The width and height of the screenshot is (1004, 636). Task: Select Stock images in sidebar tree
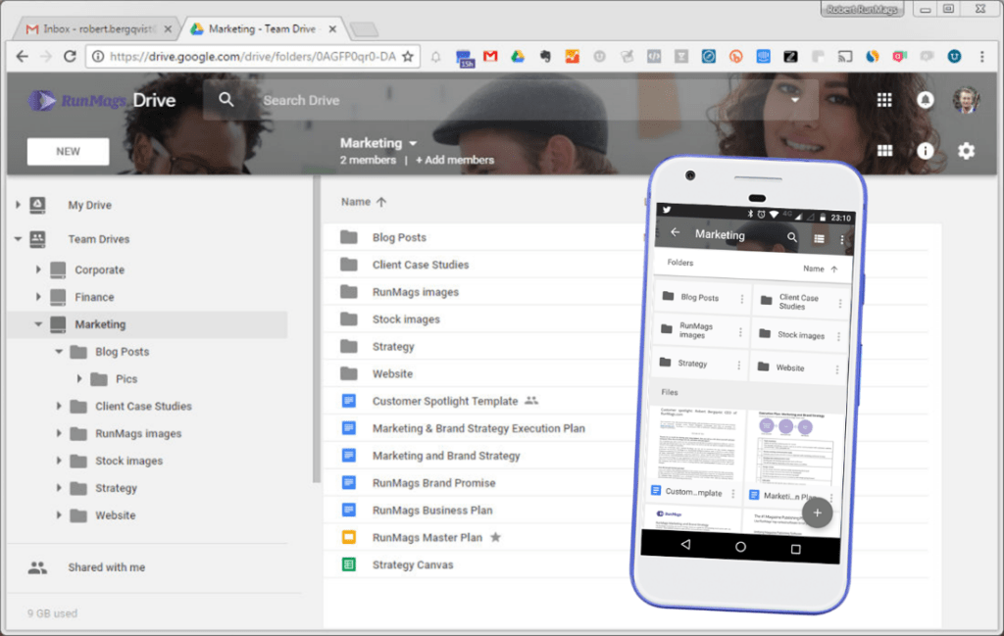[x=128, y=461]
